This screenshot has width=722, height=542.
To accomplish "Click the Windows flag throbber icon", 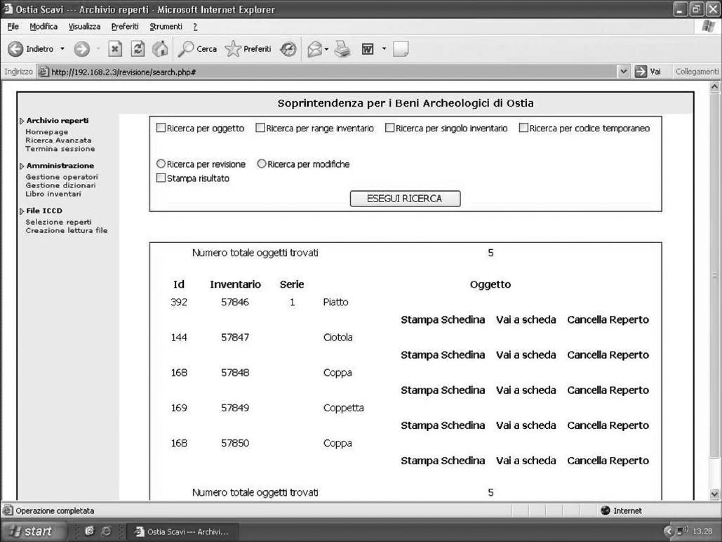I will (x=709, y=27).
